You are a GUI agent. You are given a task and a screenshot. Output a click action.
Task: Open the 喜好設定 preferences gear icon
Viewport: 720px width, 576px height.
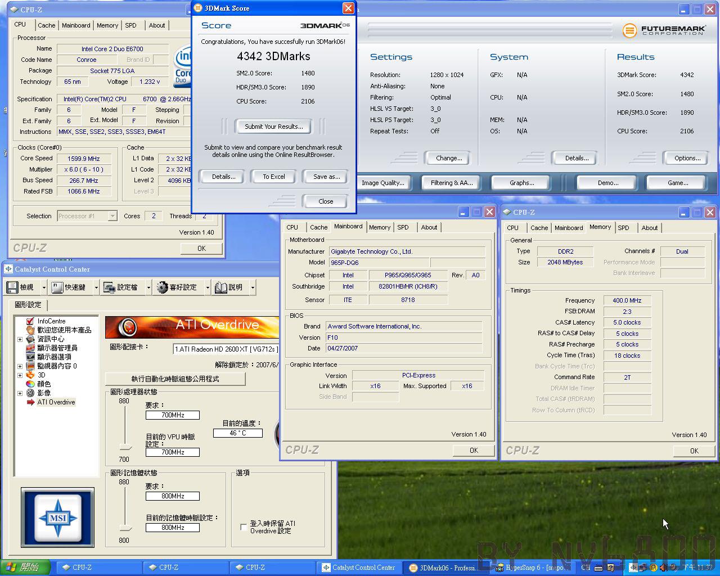coord(163,287)
